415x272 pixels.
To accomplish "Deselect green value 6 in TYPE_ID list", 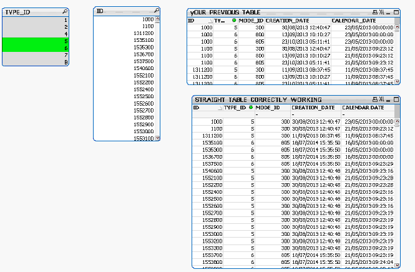I will point(36,48).
